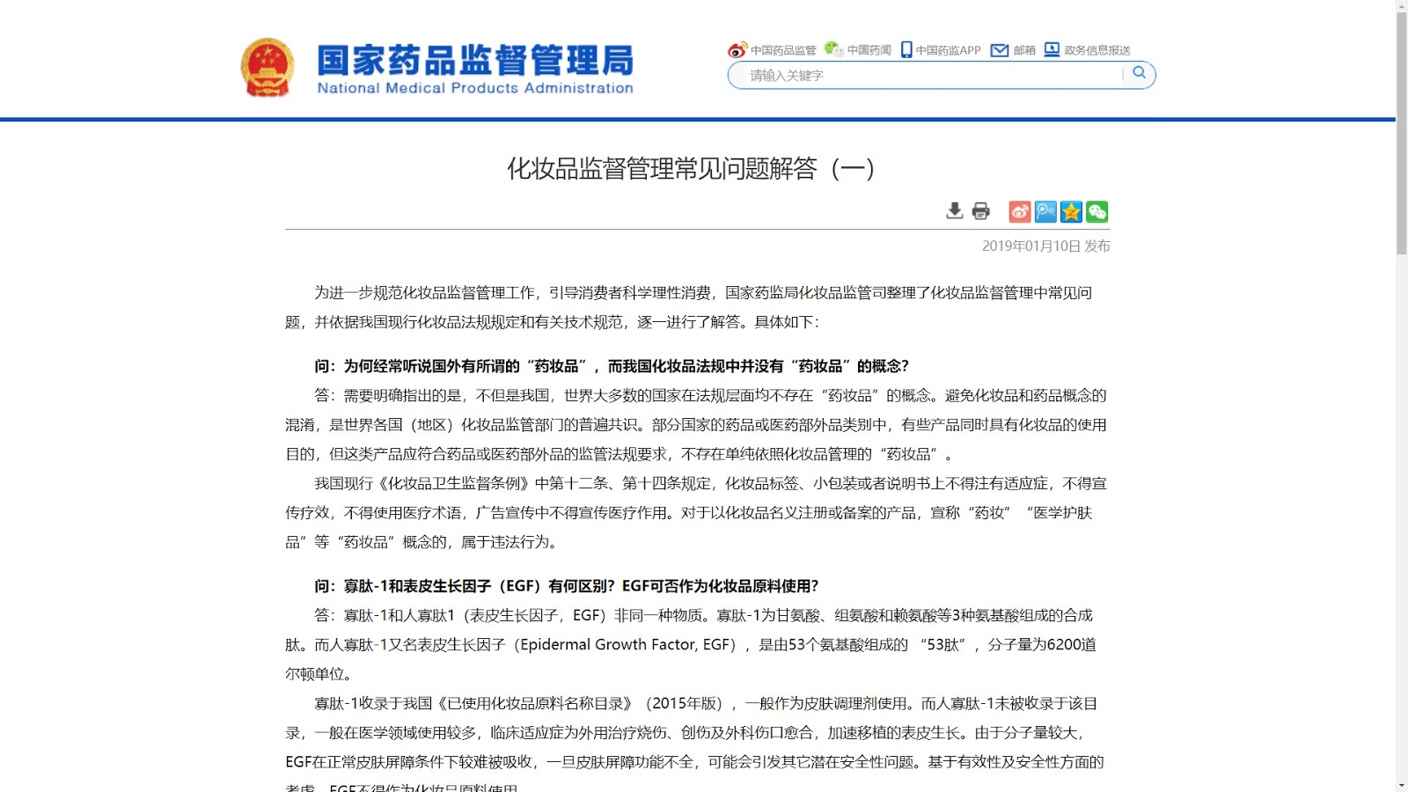Share the article to Qzone star icon

pyautogui.click(x=1069, y=212)
